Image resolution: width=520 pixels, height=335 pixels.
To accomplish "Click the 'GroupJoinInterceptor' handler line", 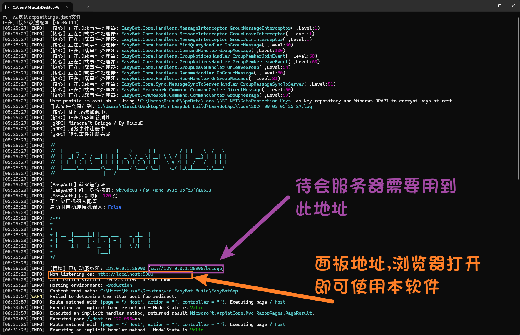I will [181, 39].
